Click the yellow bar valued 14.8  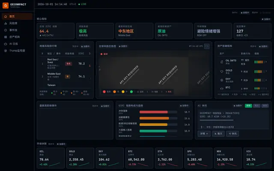154,124
